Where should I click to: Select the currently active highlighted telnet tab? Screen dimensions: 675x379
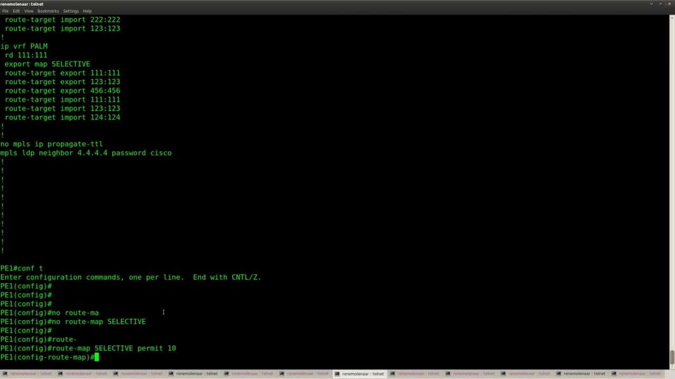360,374
